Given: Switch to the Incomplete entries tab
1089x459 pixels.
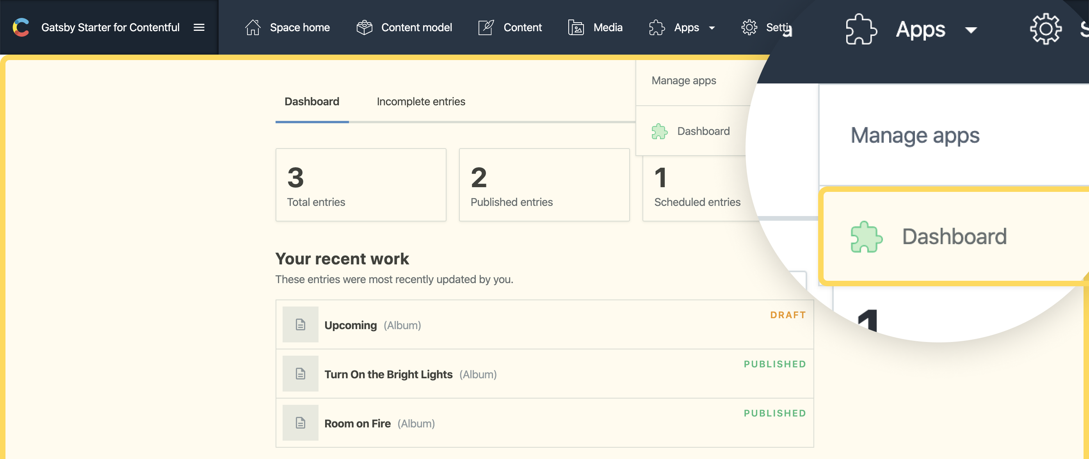Looking at the screenshot, I should [421, 102].
